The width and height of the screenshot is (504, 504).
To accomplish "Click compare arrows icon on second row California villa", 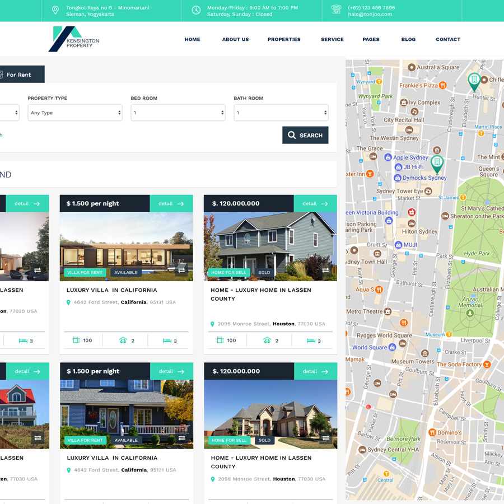I will point(182,438).
